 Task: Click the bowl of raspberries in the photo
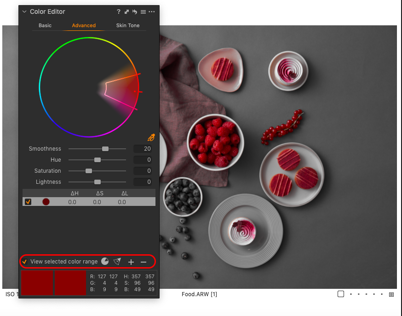point(215,142)
